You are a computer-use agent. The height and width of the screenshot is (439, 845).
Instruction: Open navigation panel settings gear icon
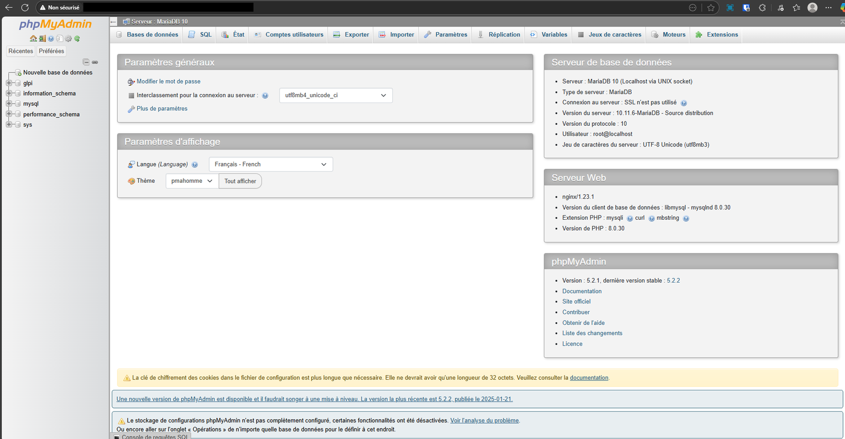coord(68,39)
